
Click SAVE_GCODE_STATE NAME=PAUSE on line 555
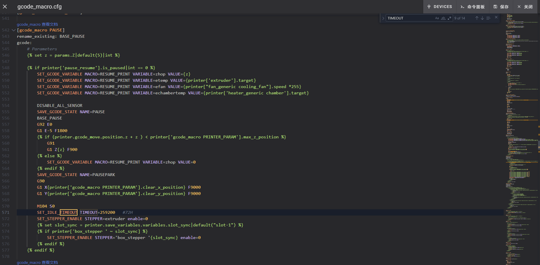pyautogui.click(x=71, y=112)
